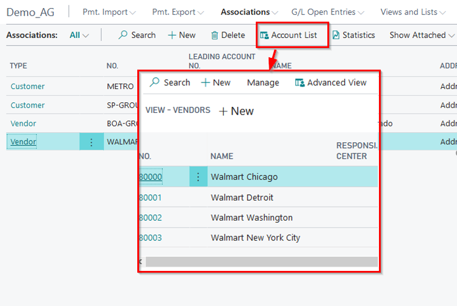
Task: Open the Manage menu in the vendor popup
Action: [263, 82]
